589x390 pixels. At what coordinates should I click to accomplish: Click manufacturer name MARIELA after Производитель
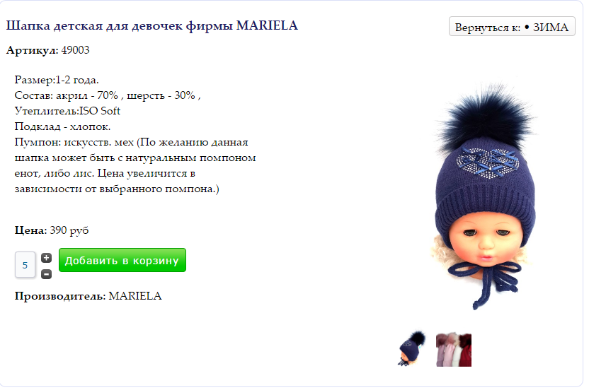coord(135,296)
